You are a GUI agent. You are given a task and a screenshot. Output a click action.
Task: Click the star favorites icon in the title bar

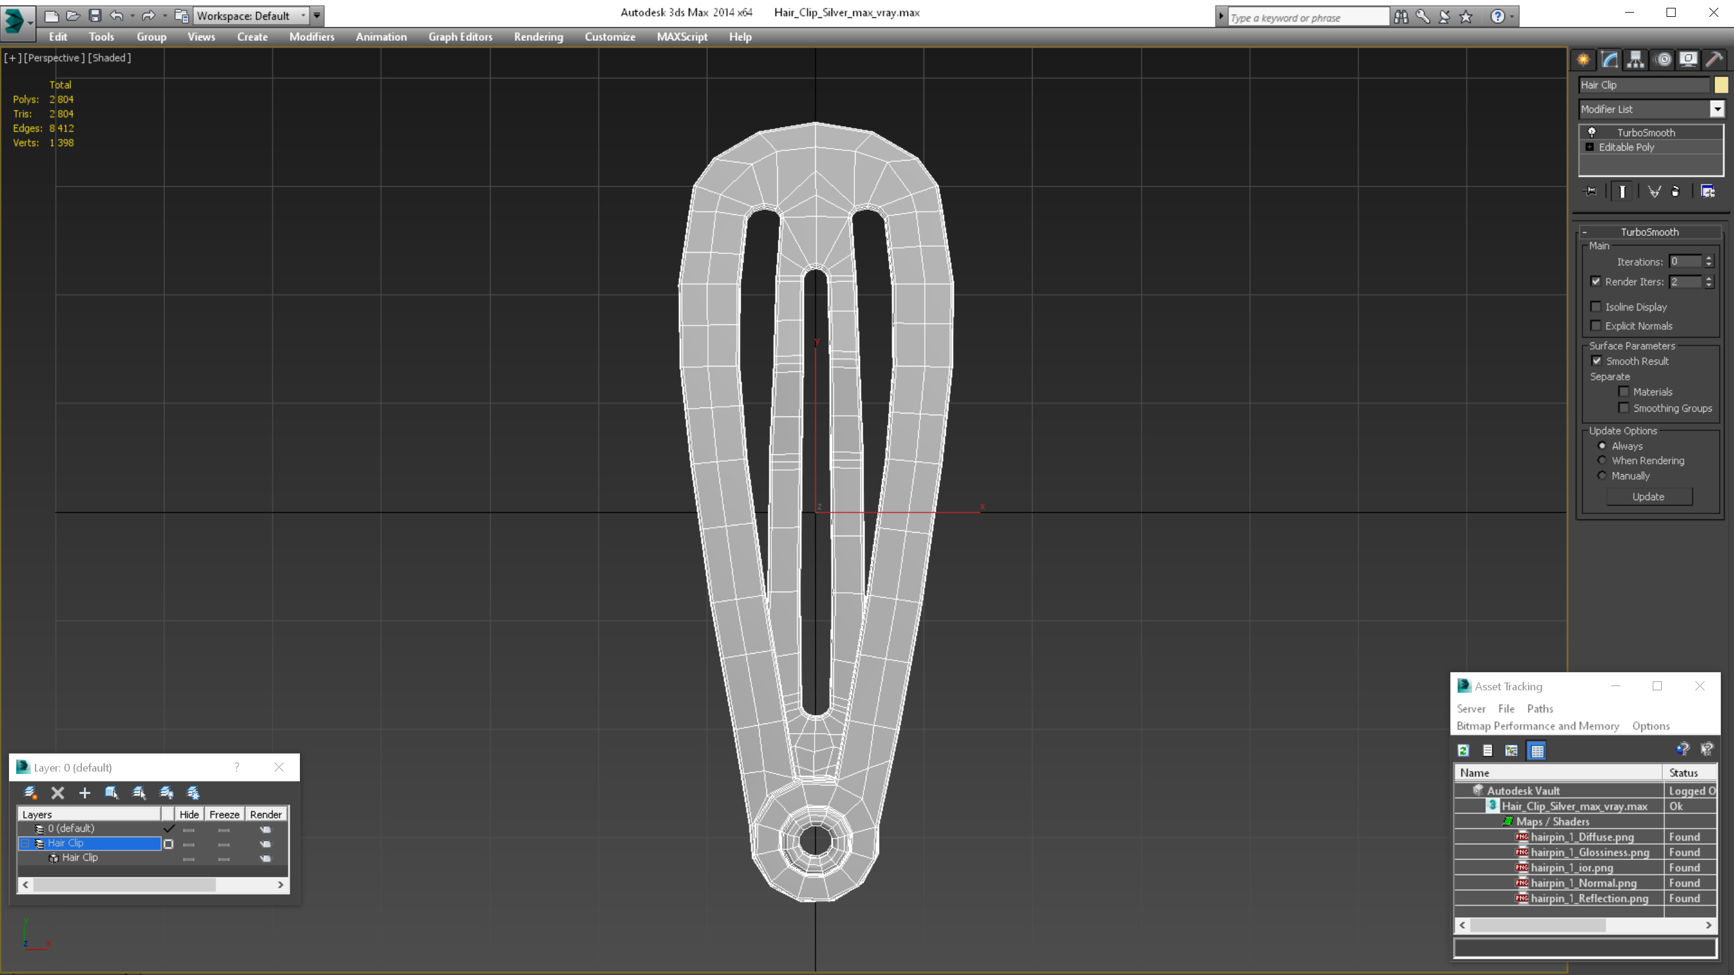point(1466,16)
